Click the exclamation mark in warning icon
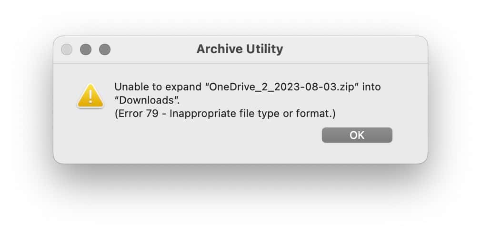The image size is (481, 234). (90, 97)
